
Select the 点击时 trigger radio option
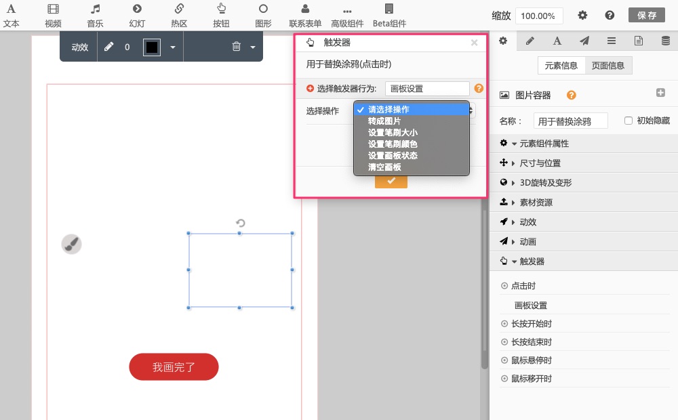coord(504,286)
